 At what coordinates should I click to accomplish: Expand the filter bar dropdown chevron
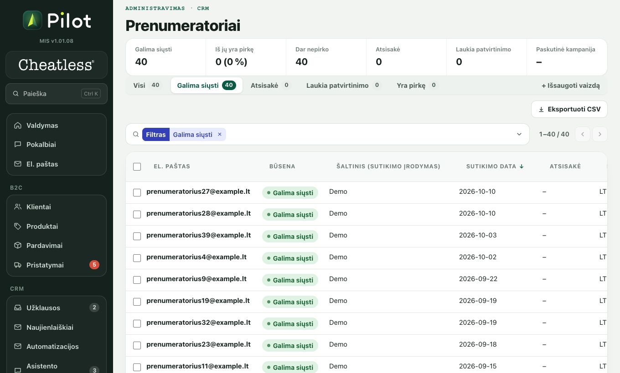tap(519, 134)
